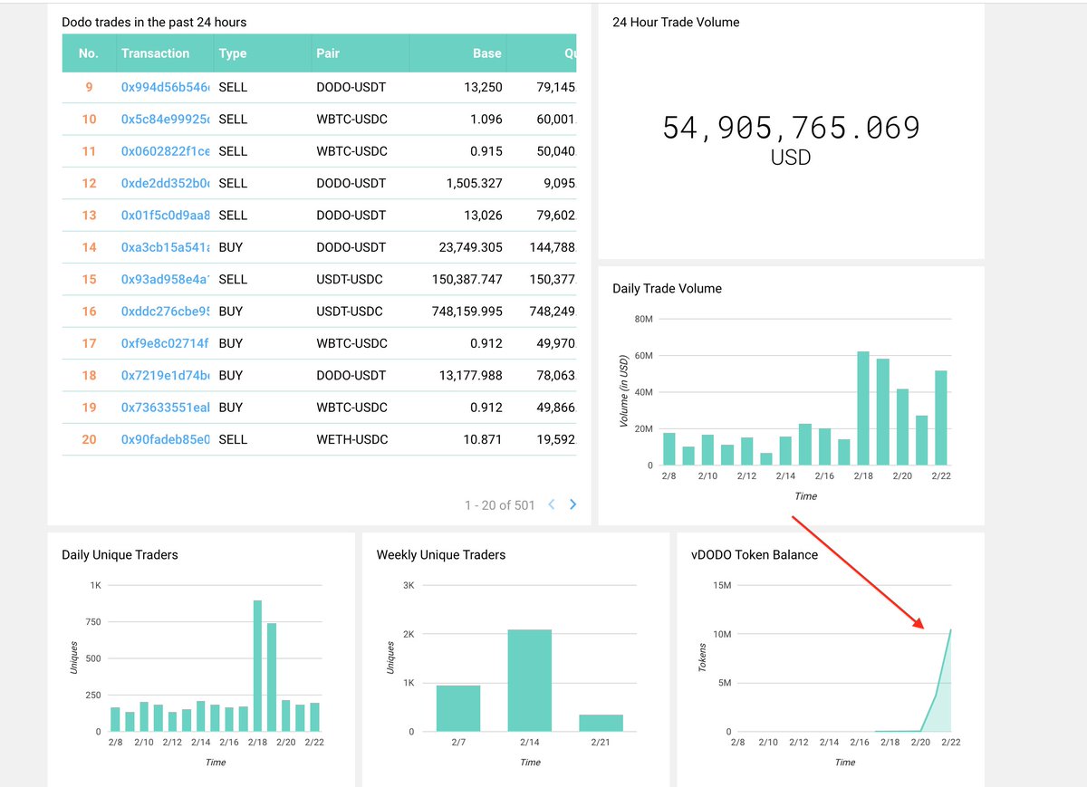The width and height of the screenshot is (1087, 787).
Task: Select the 2/22 bar in Daily Trade Volume
Action: point(942,418)
